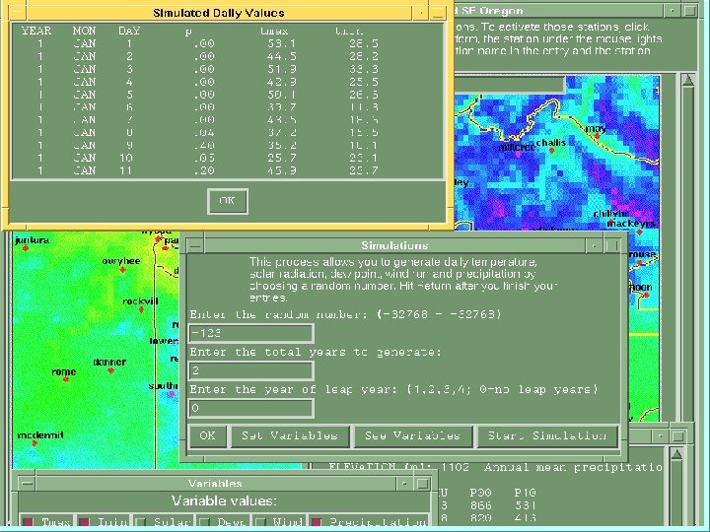Viewport: 710px width, 532px height.
Task: Click the map's vertical scrollbar track
Action: 688,253
